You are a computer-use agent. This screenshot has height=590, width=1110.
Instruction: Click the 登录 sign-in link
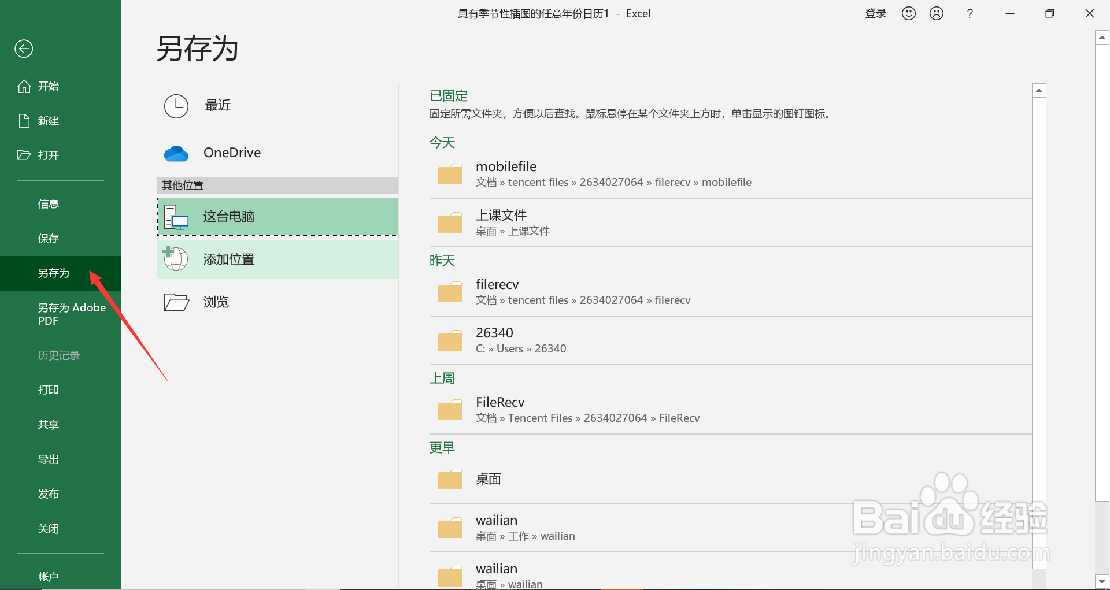[875, 13]
